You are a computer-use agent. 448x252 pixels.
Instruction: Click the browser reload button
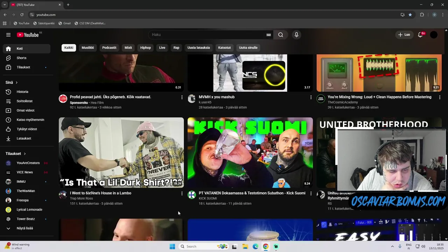coord(22,15)
